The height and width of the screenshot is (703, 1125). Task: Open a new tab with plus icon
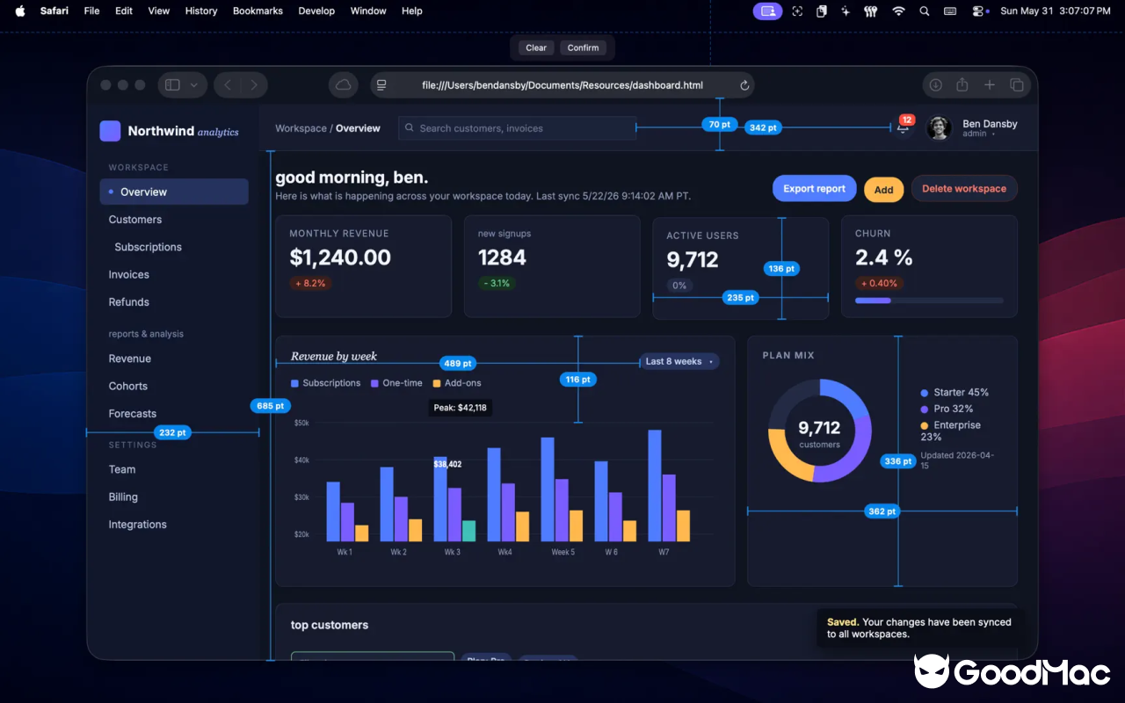click(x=990, y=85)
